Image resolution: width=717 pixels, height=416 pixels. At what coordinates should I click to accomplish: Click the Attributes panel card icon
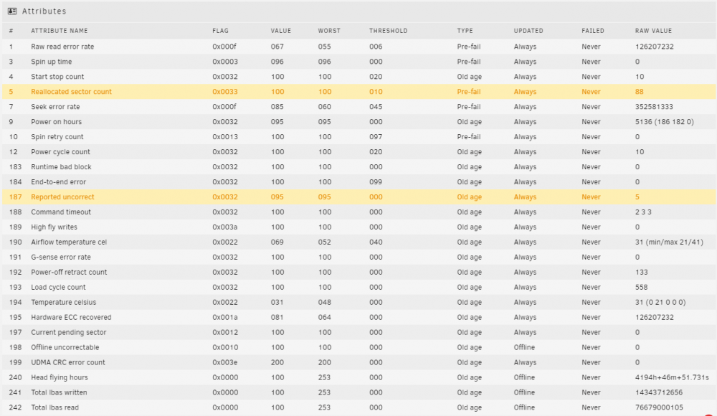click(12, 11)
